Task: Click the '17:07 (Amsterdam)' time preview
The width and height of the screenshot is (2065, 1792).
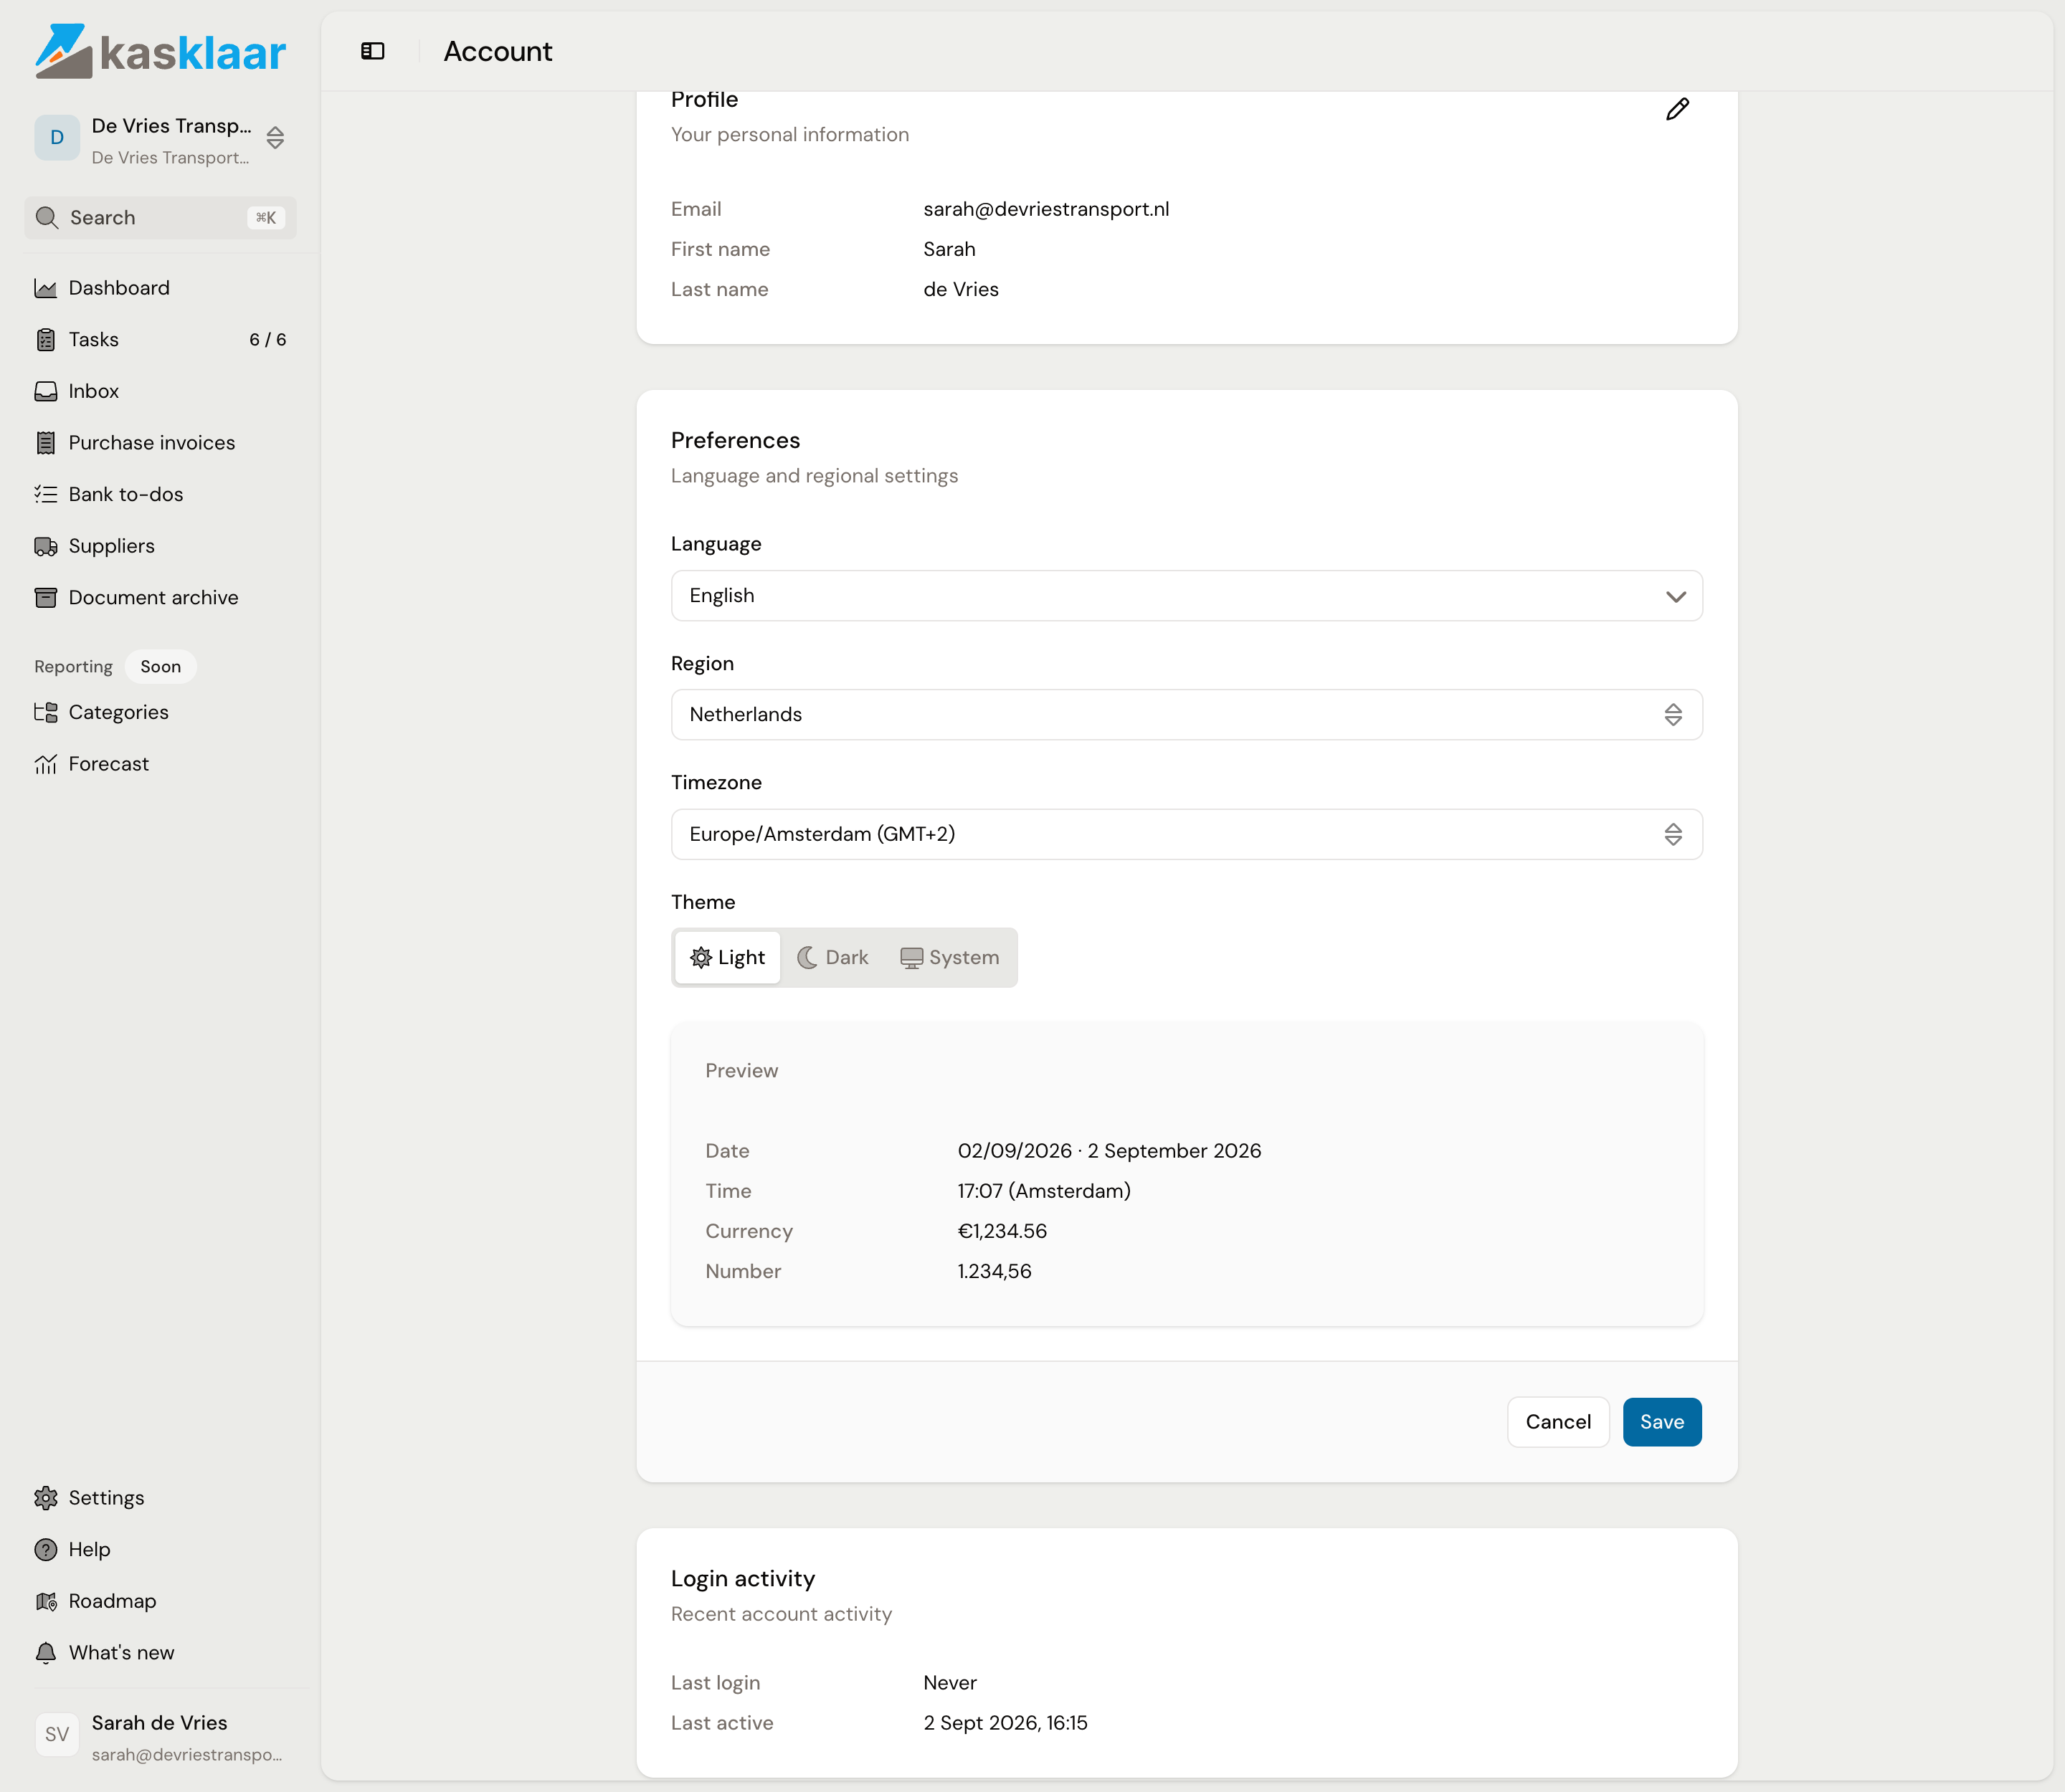Action: tap(1043, 1191)
